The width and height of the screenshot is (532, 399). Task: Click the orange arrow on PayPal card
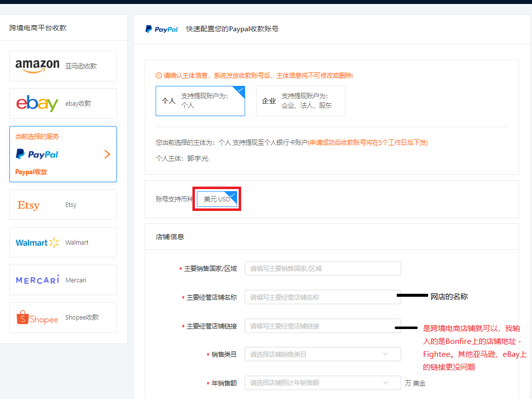[x=107, y=154]
